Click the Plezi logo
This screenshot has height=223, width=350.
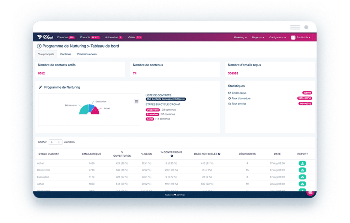45,37
